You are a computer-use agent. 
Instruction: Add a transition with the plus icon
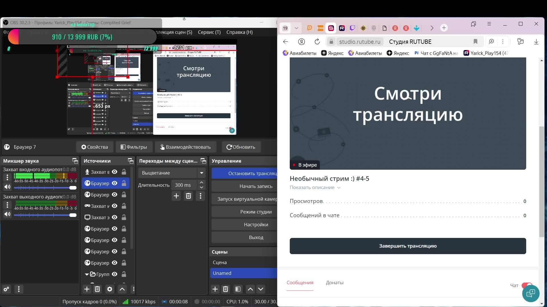point(176,196)
